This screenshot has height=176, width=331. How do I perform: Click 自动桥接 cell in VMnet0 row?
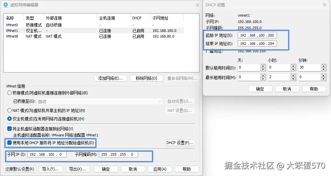(54, 25)
